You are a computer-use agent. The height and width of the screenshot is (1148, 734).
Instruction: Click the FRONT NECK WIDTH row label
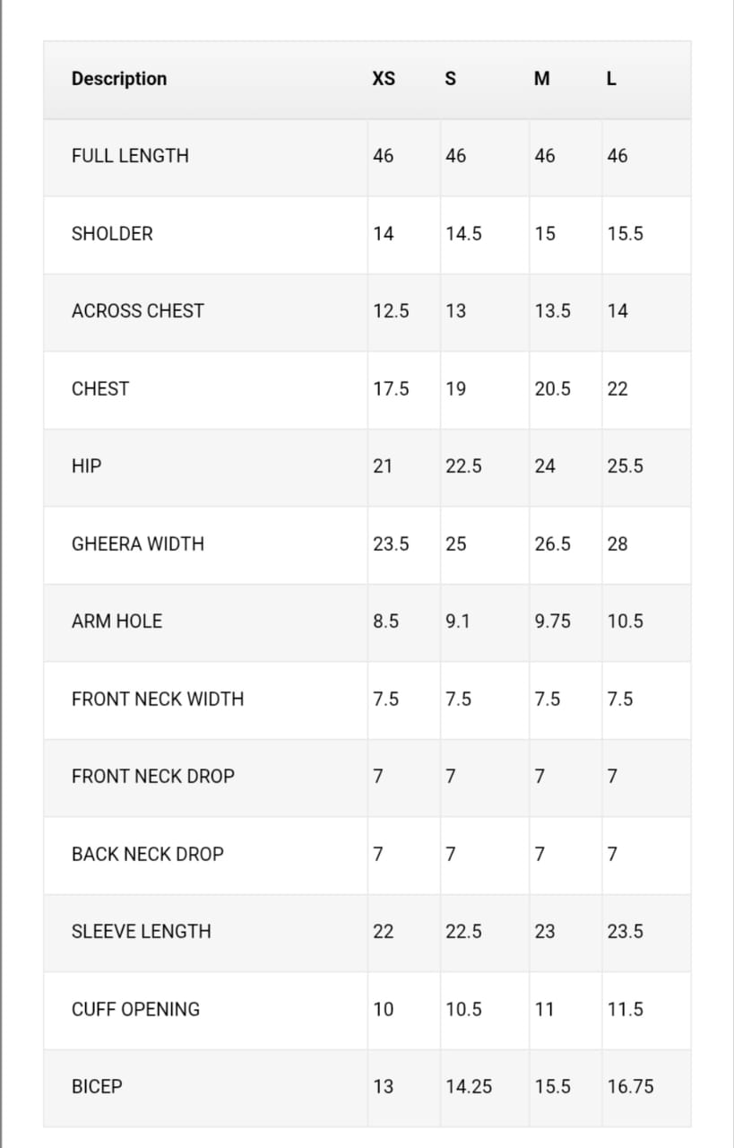coord(158,700)
